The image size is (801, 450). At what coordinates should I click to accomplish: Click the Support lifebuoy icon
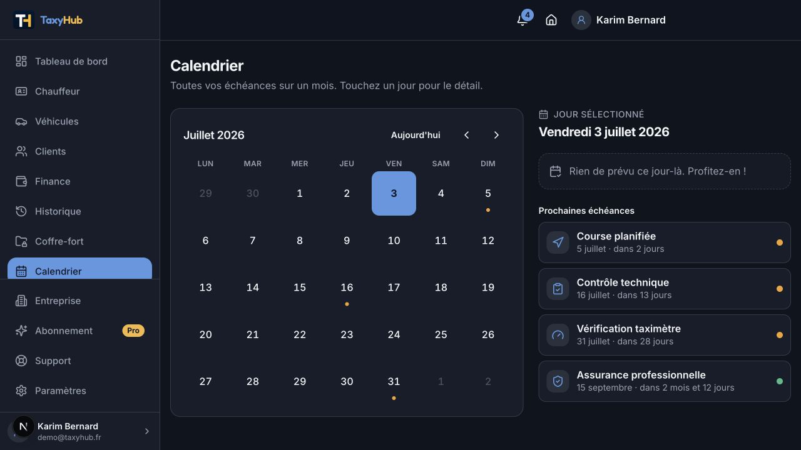[21, 361]
